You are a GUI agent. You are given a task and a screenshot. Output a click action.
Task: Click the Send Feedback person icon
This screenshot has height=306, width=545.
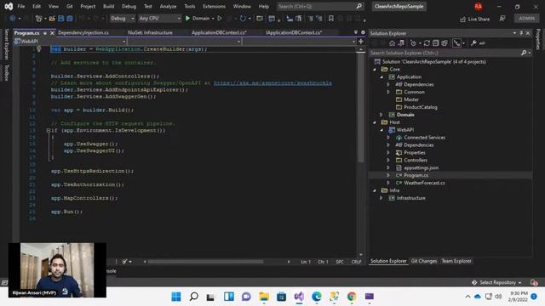(502, 19)
